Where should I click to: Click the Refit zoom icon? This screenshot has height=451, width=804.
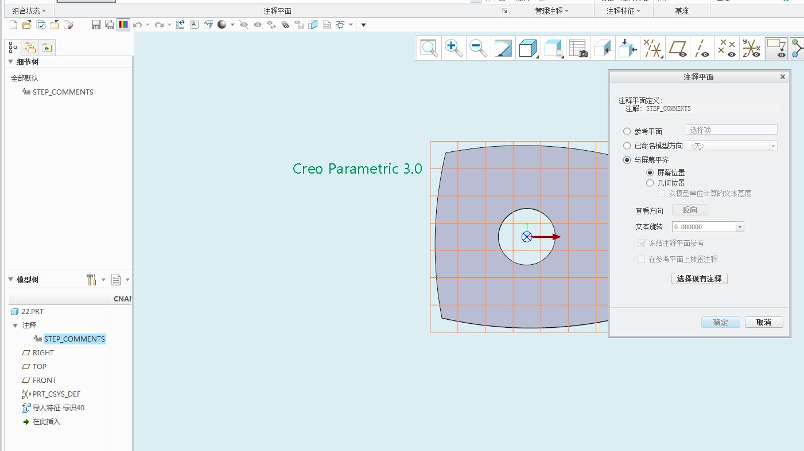(x=429, y=48)
